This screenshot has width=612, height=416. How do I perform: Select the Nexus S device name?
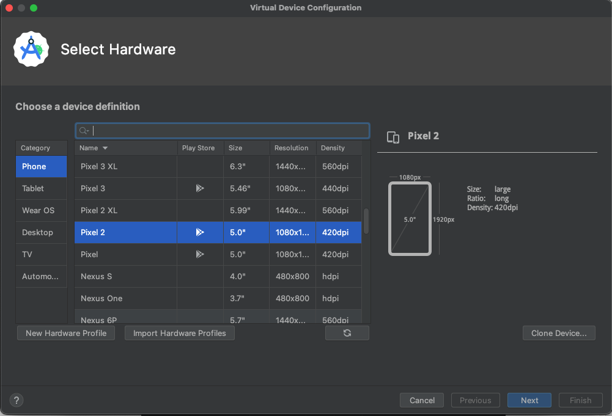coord(97,277)
